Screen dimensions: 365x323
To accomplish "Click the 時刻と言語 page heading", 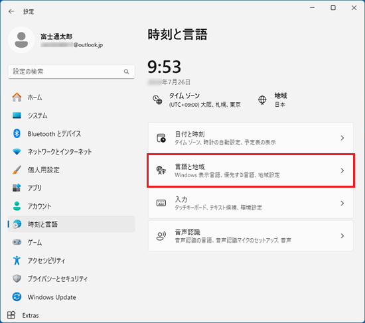I will click(177, 34).
